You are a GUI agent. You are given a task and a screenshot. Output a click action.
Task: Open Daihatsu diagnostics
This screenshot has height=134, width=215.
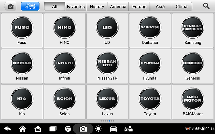[150, 31]
